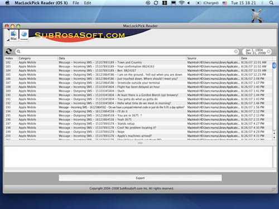Viewport: 279px width, 209px height.
Task: Clear the search field with the X icon
Action: point(235,51)
